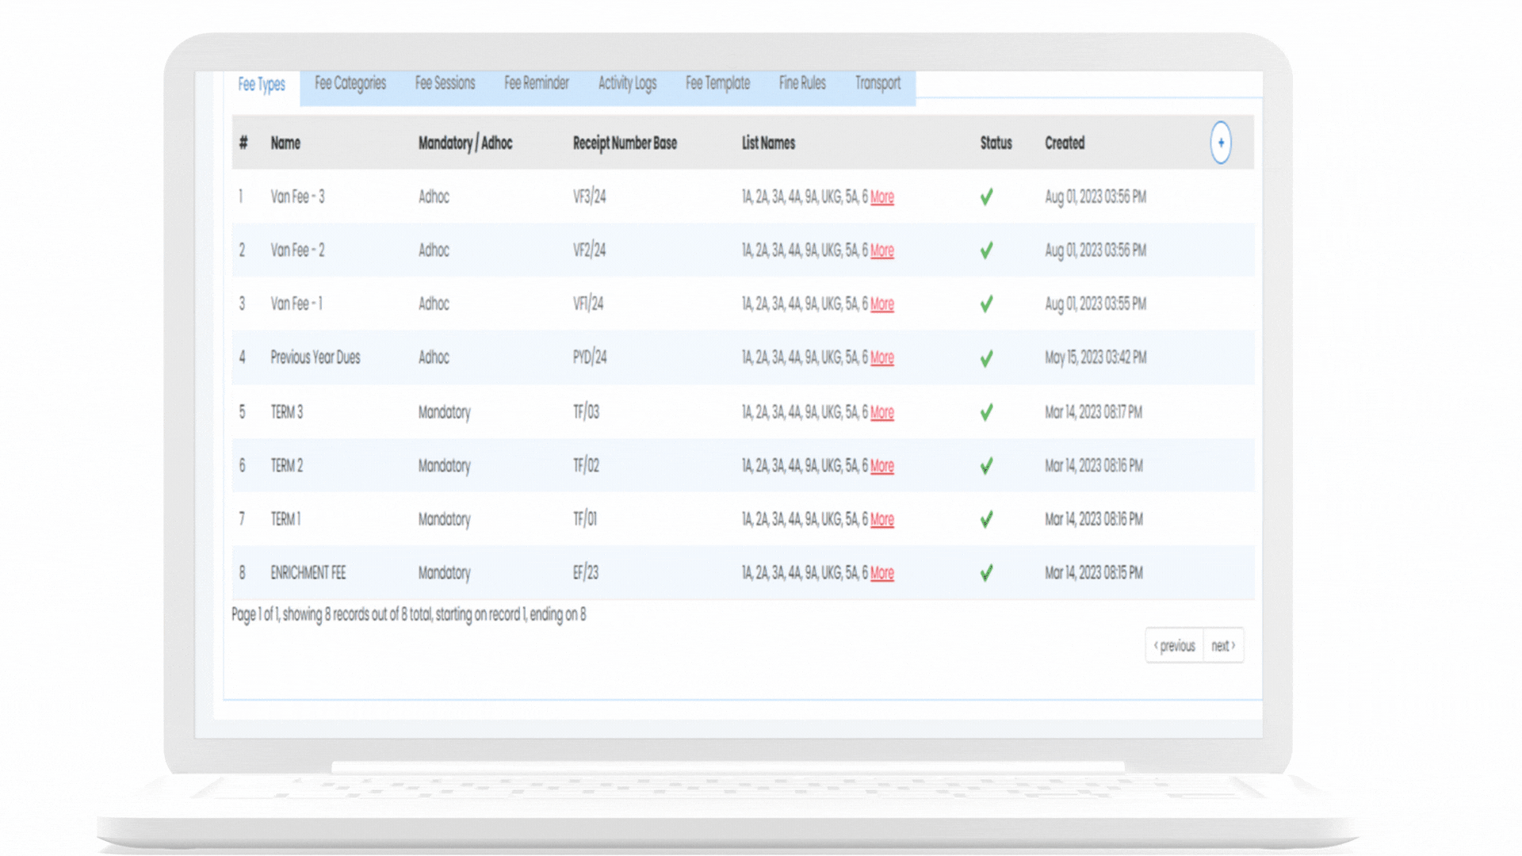Image resolution: width=1522 pixels, height=856 pixels.
Task: Open the Fee Reminder tab
Action: tap(537, 83)
